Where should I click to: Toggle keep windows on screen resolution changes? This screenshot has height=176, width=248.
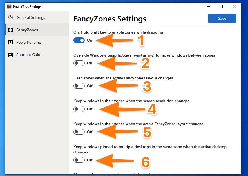(x=79, y=109)
